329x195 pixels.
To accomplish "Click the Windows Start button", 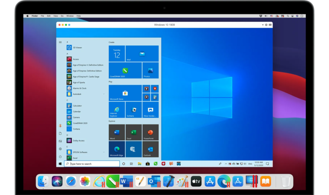I will [60, 164].
